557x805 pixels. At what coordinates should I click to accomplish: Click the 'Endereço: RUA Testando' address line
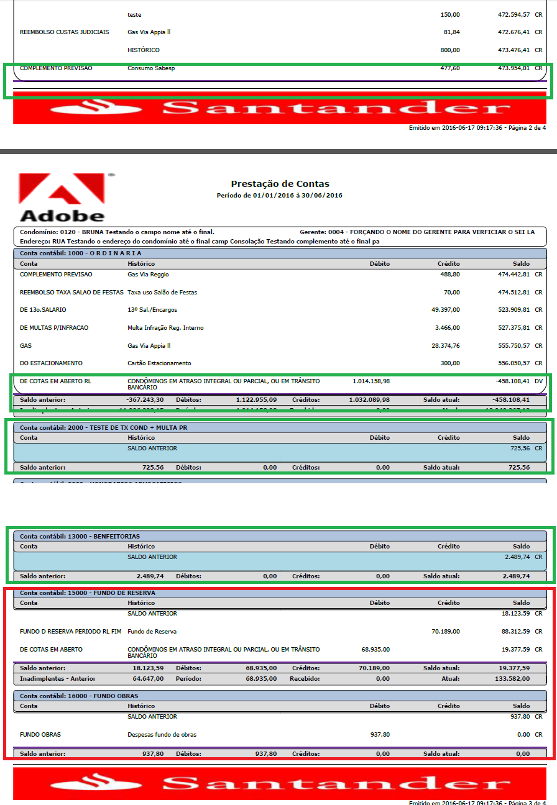click(x=200, y=240)
